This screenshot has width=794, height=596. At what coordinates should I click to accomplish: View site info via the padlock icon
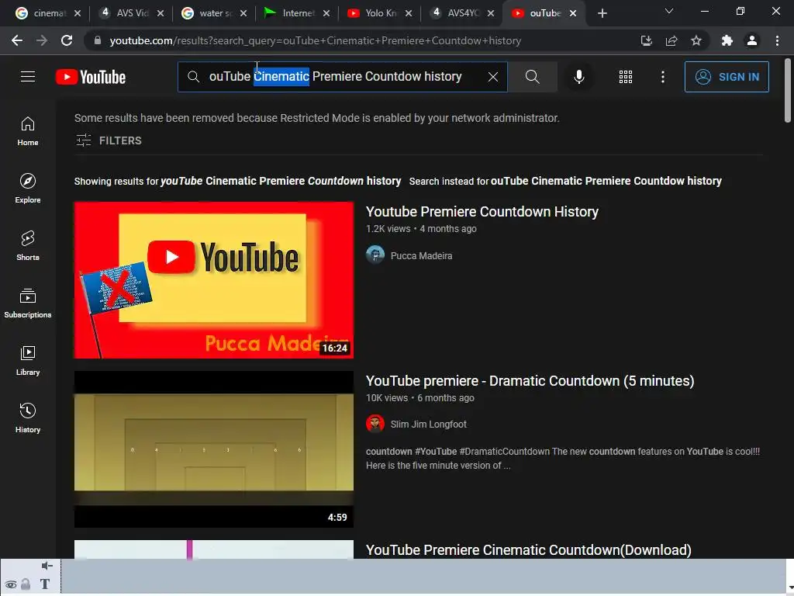tap(97, 40)
